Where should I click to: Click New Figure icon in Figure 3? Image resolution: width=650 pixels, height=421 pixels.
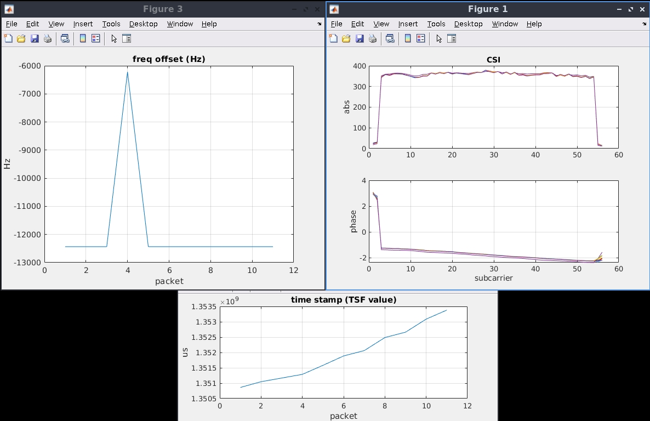[x=8, y=38]
